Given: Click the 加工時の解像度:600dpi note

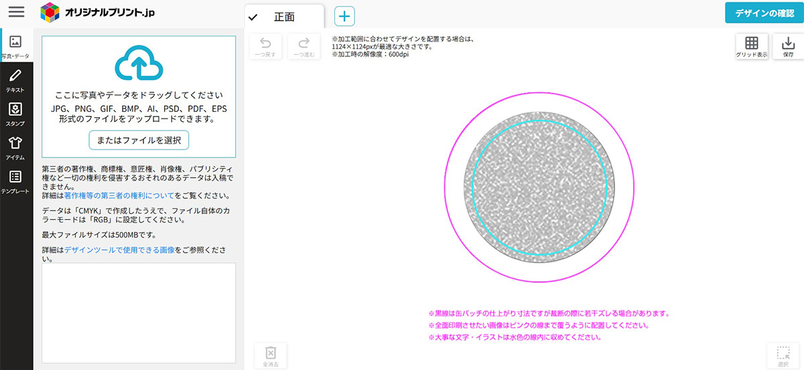Looking at the screenshot, I should pyautogui.click(x=370, y=55).
